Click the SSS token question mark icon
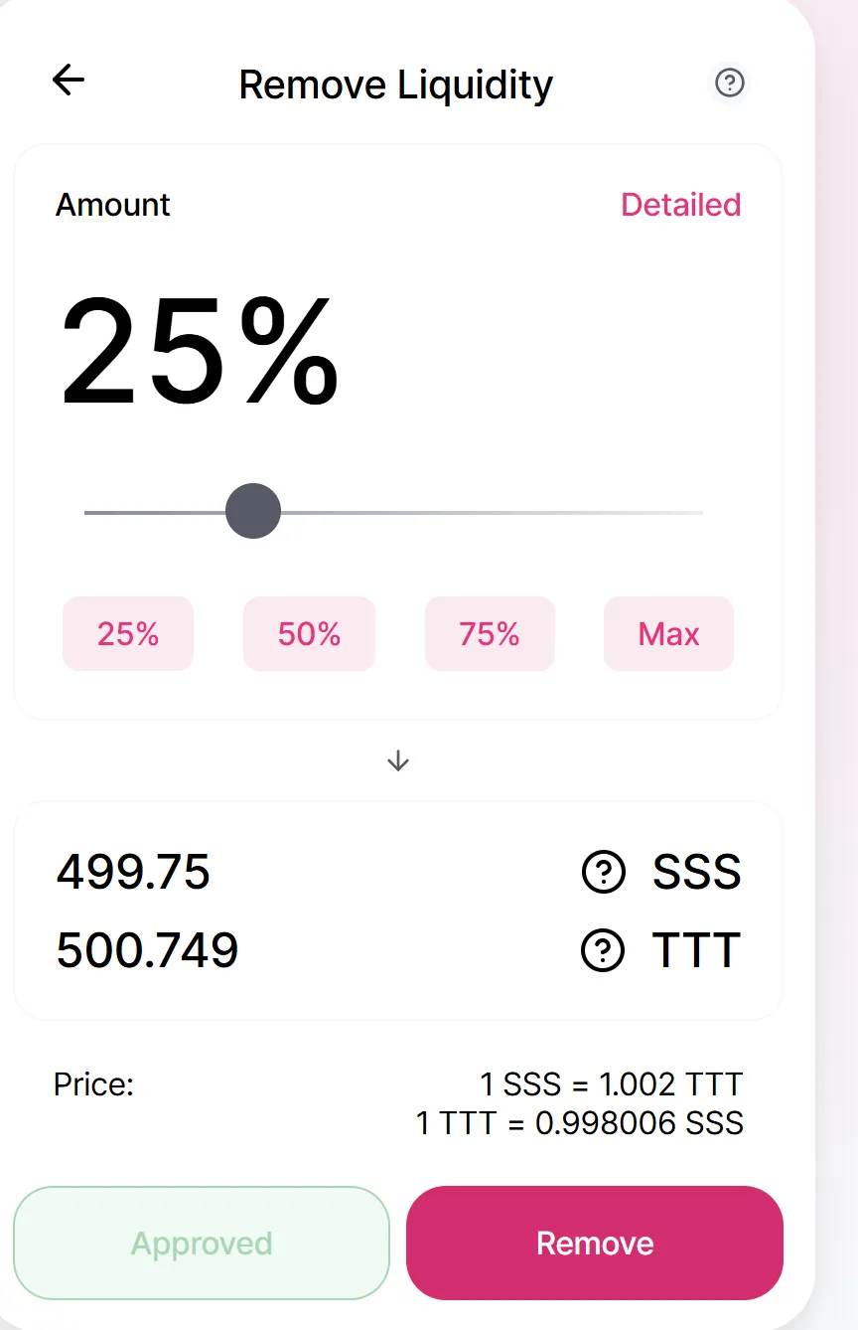This screenshot has height=1330, width=858. (603, 873)
